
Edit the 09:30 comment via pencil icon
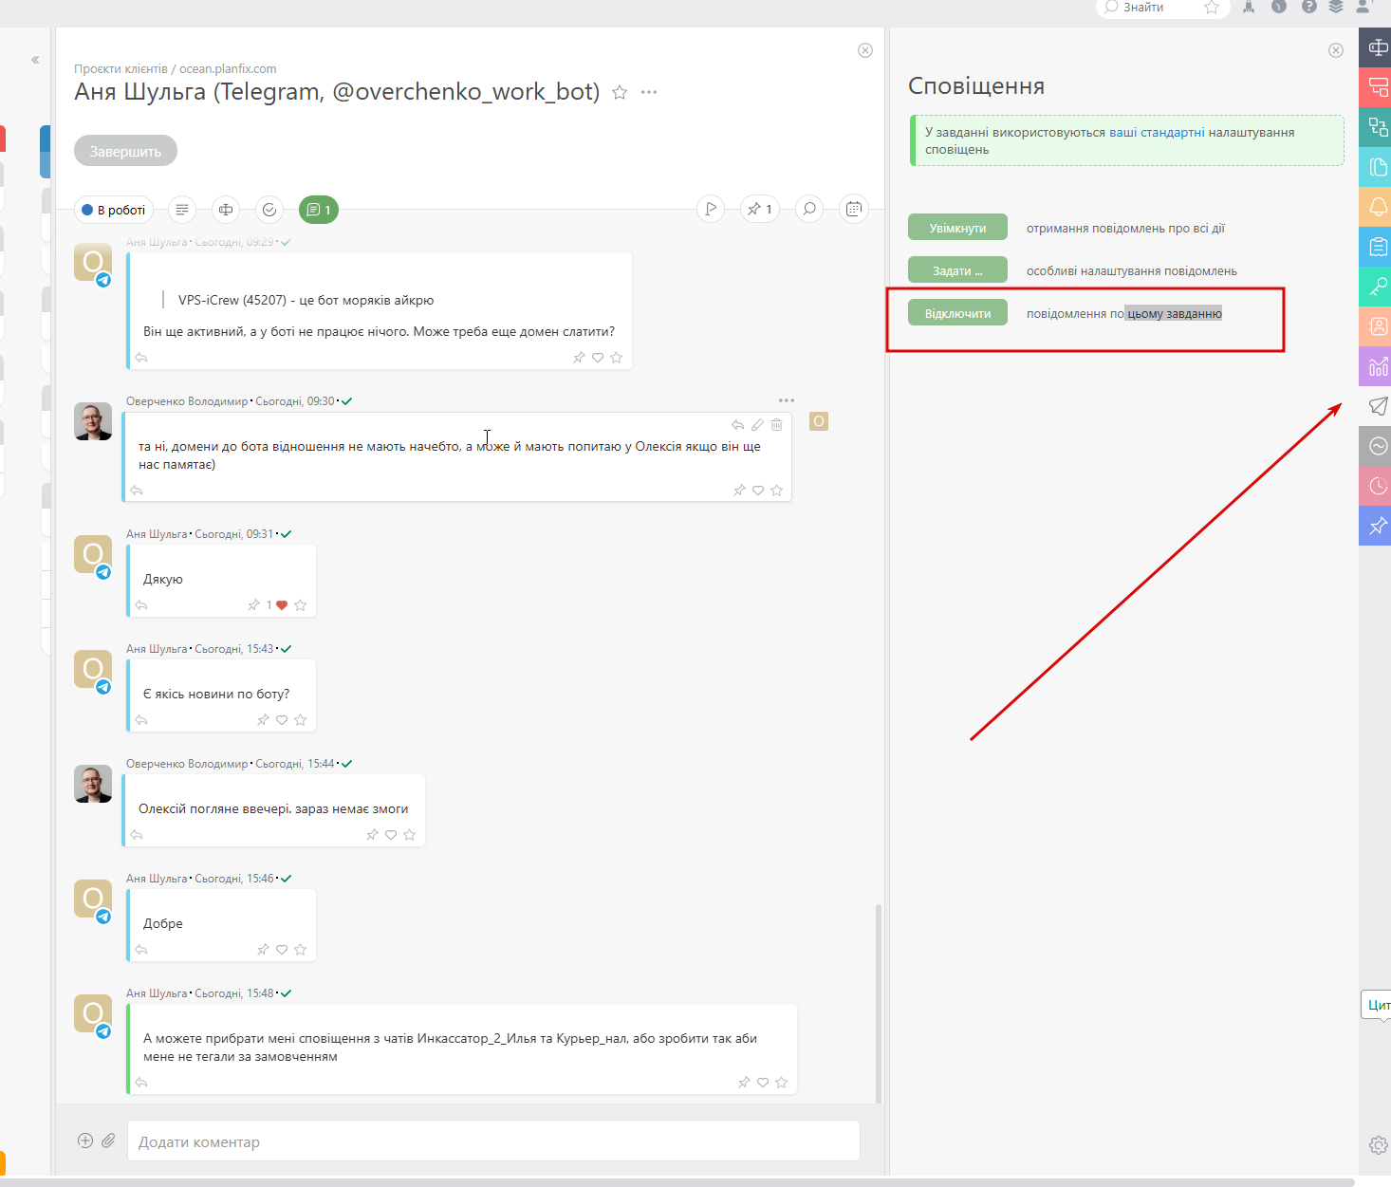[x=757, y=425]
